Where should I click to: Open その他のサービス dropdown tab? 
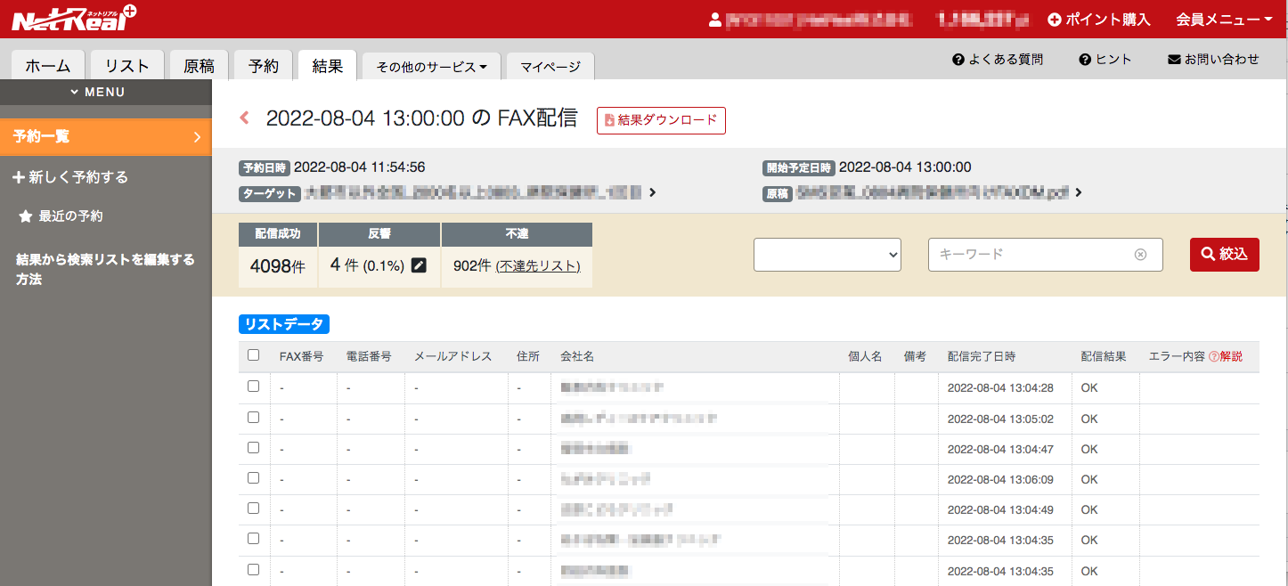pyautogui.click(x=431, y=67)
